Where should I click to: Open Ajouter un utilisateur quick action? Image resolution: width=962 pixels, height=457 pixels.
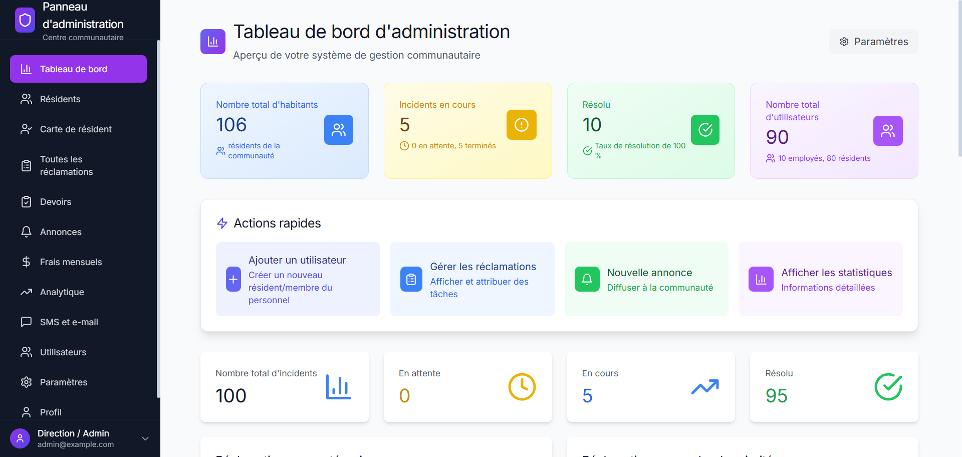(298, 279)
